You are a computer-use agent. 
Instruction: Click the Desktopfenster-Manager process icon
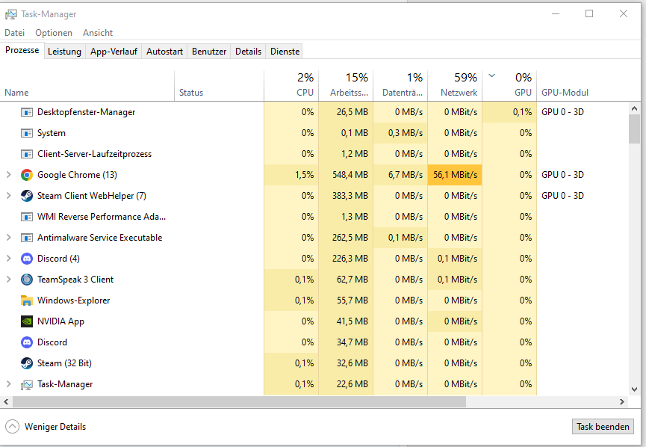(x=27, y=112)
